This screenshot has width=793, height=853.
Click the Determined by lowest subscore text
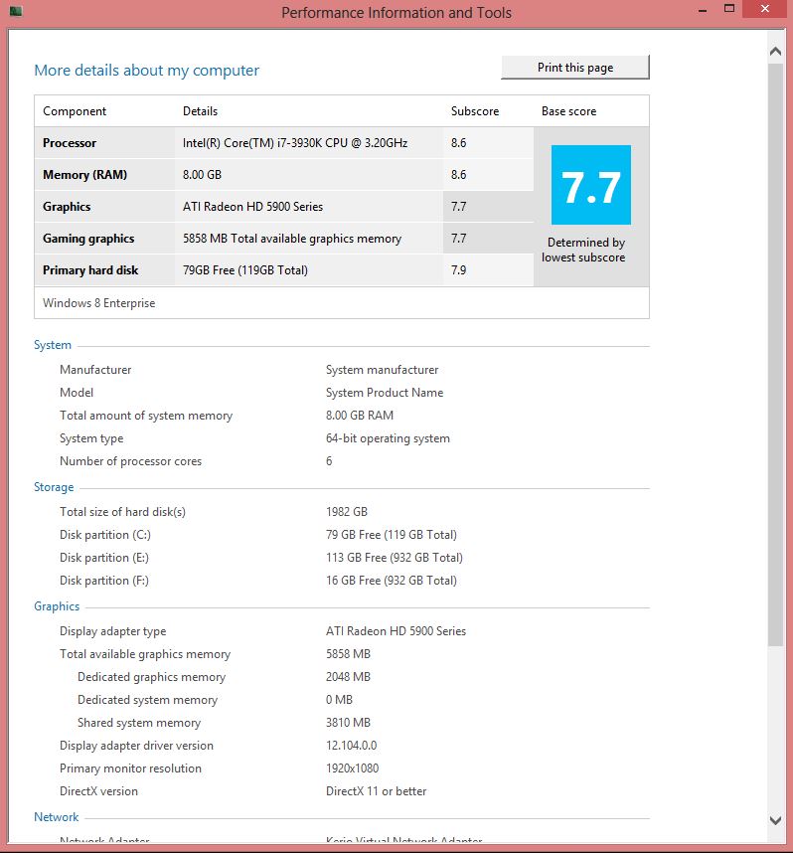[x=583, y=250]
